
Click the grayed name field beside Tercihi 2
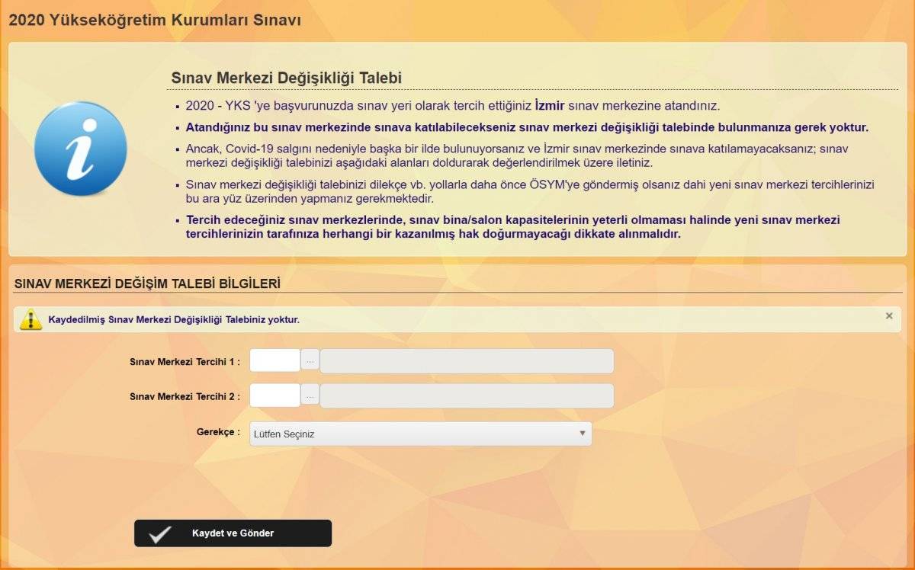(x=466, y=395)
